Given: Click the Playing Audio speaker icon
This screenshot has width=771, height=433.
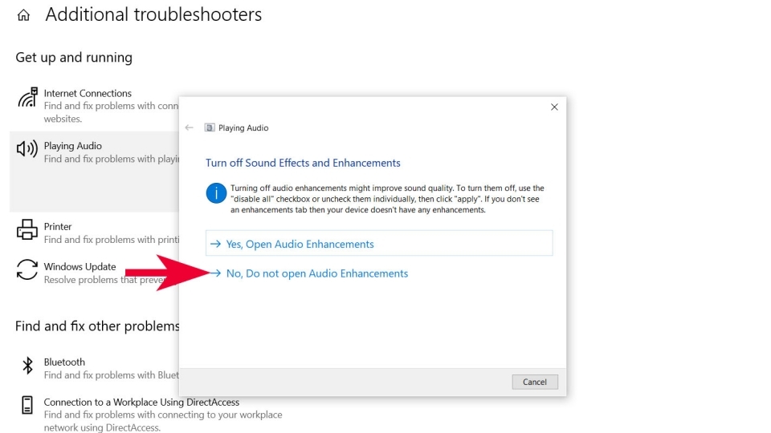Looking at the screenshot, I should 27,148.
